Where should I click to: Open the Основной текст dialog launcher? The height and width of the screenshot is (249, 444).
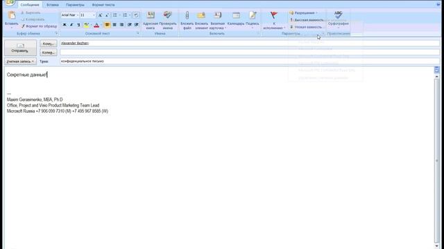click(x=138, y=34)
